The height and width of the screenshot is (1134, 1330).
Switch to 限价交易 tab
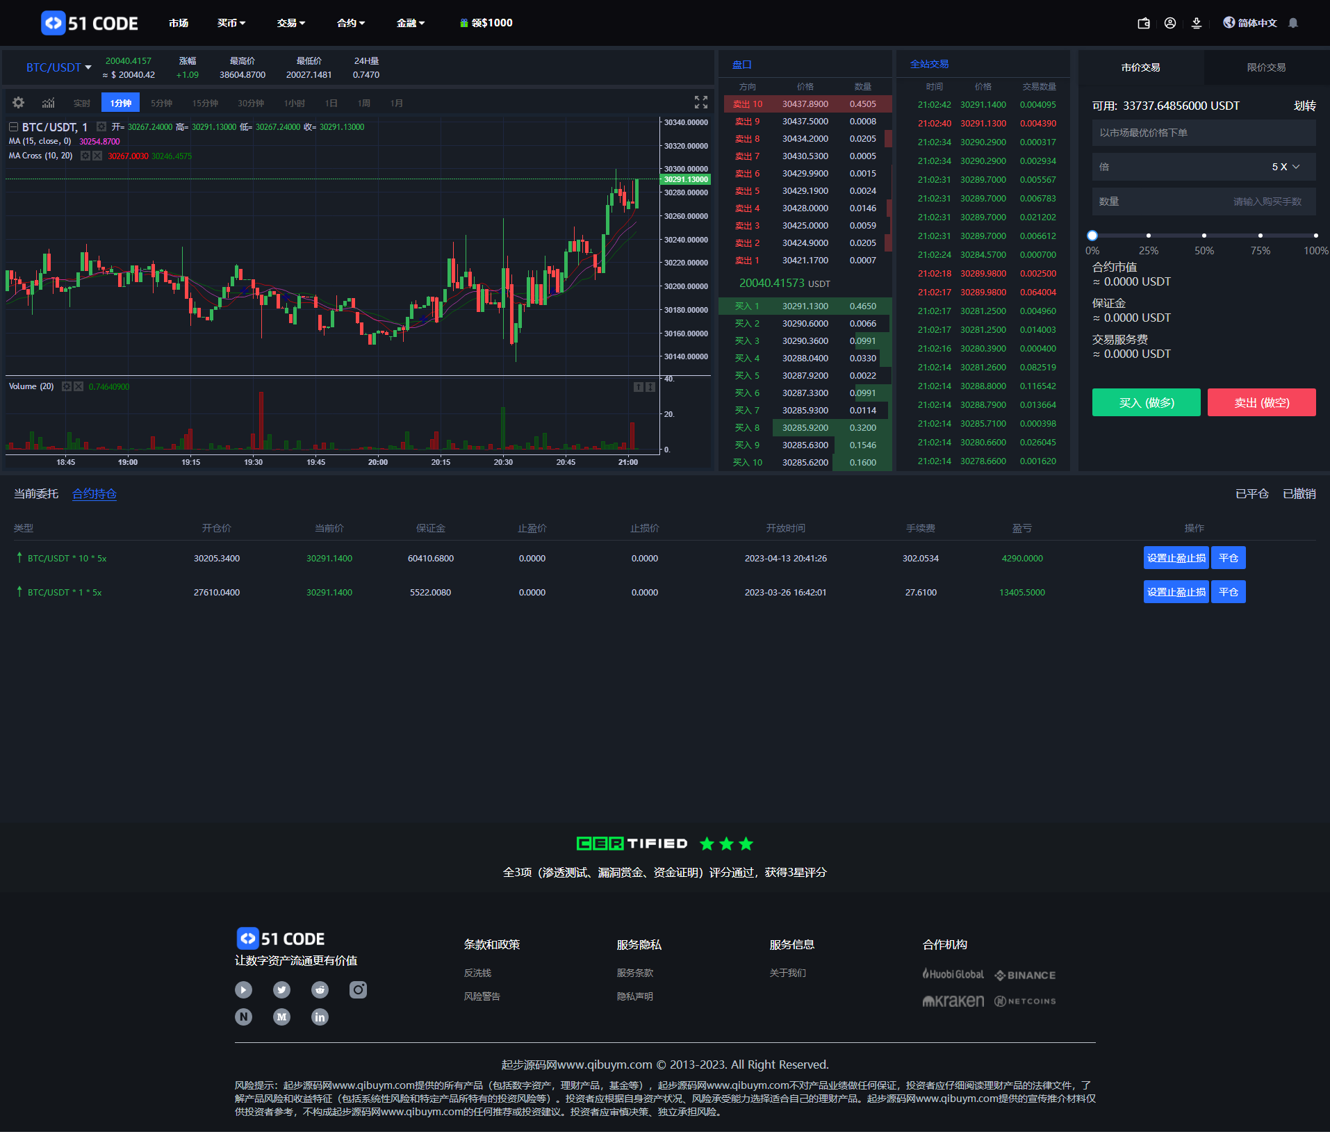[1265, 67]
